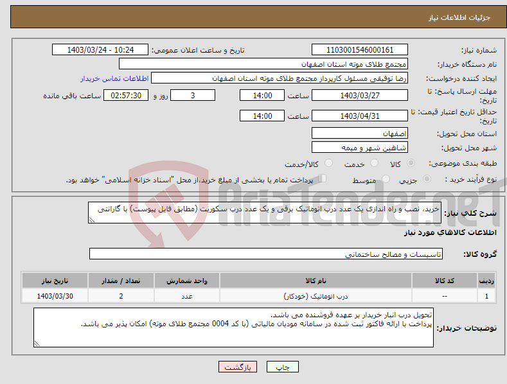Select the جزیی purchase type radio
Viewport: 507px width, 384px height.
[x=427, y=179]
